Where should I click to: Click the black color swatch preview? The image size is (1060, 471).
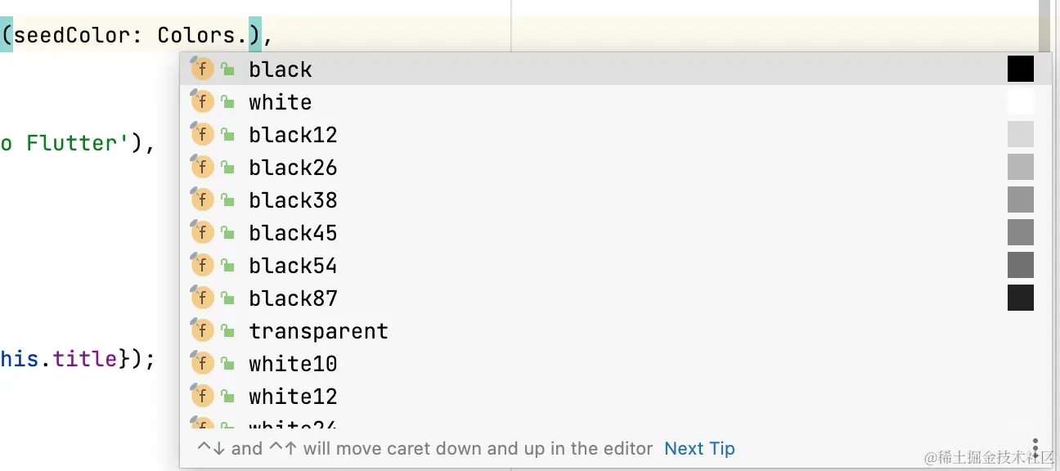[x=1021, y=69]
